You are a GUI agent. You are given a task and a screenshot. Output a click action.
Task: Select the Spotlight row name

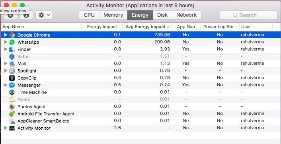(27, 71)
